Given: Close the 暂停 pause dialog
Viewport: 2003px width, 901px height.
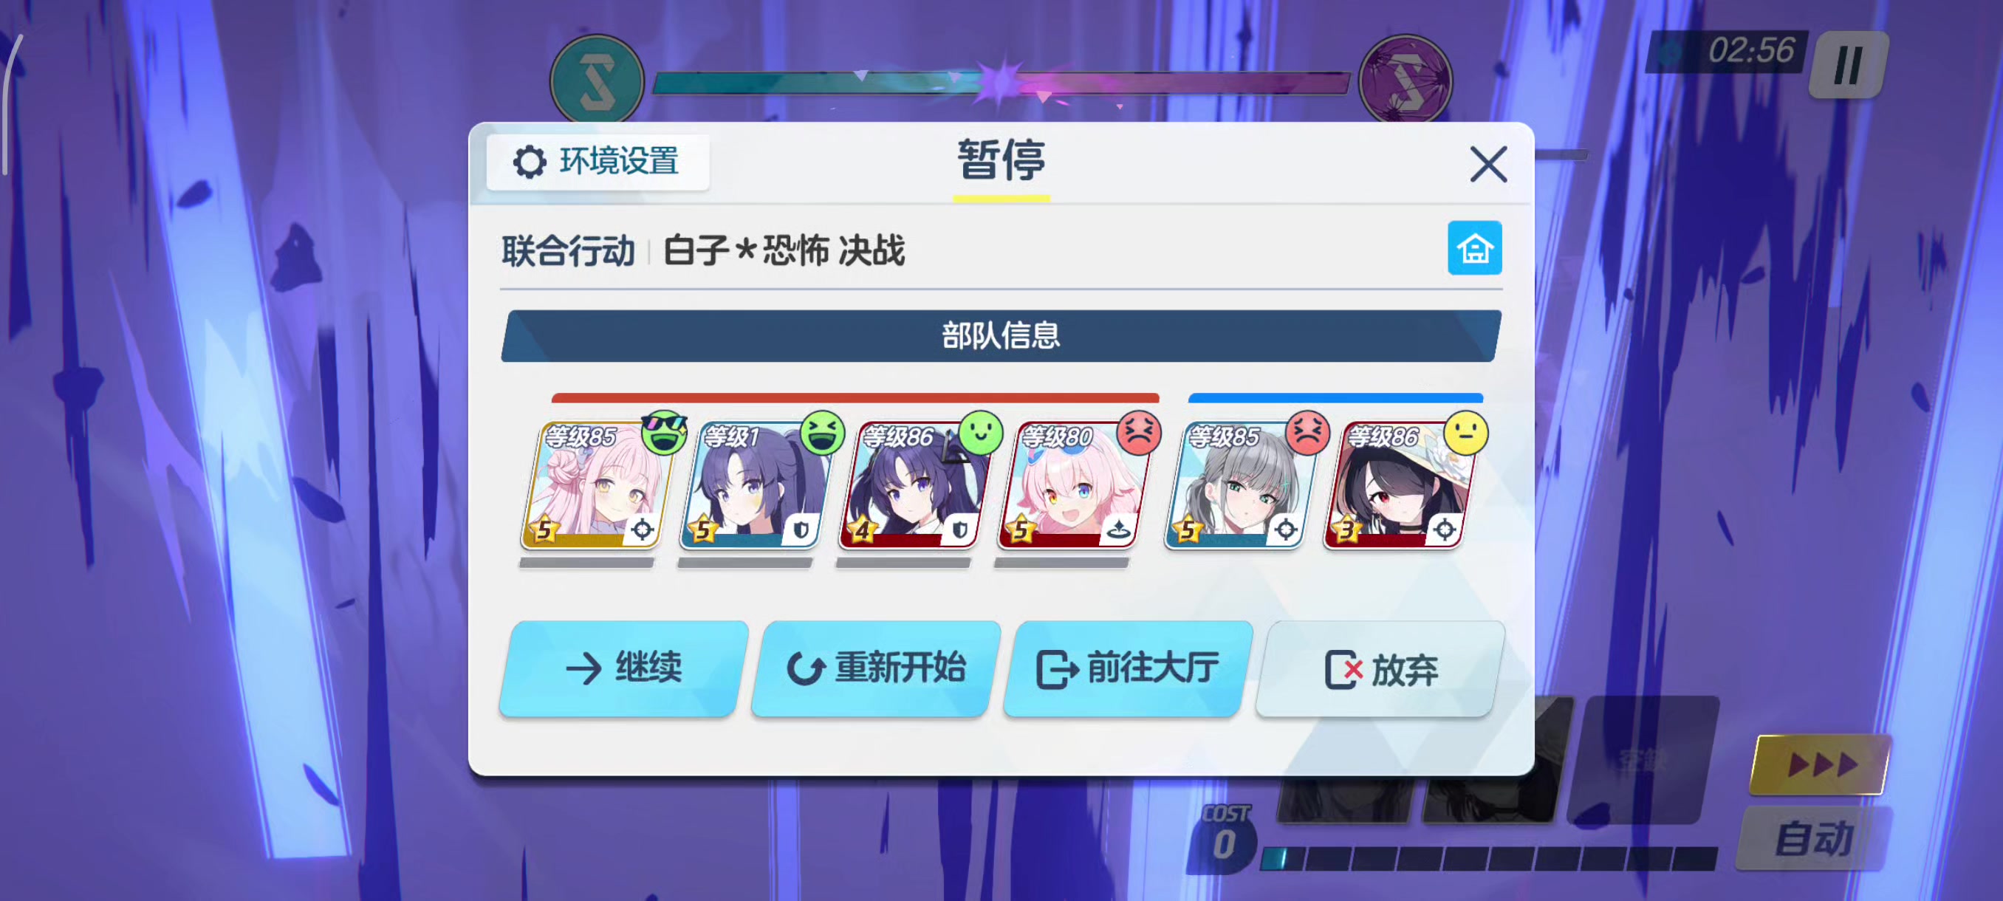Looking at the screenshot, I should coord(1488,164).
